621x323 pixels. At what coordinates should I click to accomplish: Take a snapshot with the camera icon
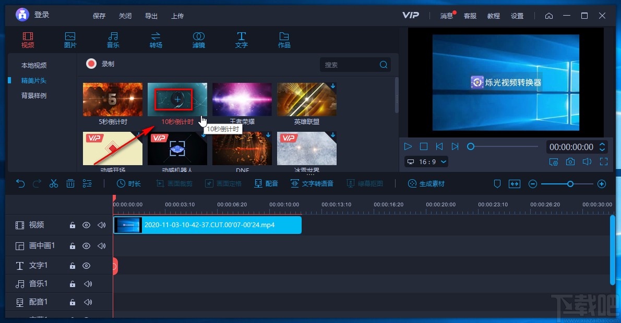pos(570,162)
